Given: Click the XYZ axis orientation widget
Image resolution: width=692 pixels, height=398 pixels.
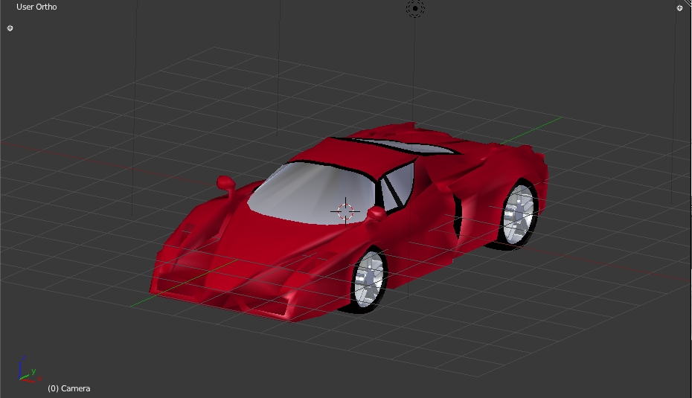Looking at the screenshot, I should [x=30, y=370].
